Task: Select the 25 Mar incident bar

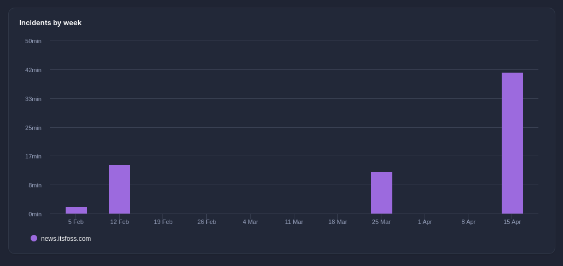Action: tap(381, 193)
